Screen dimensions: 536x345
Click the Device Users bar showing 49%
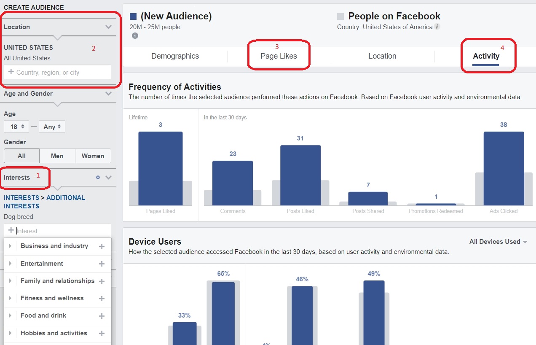(374, 313)
